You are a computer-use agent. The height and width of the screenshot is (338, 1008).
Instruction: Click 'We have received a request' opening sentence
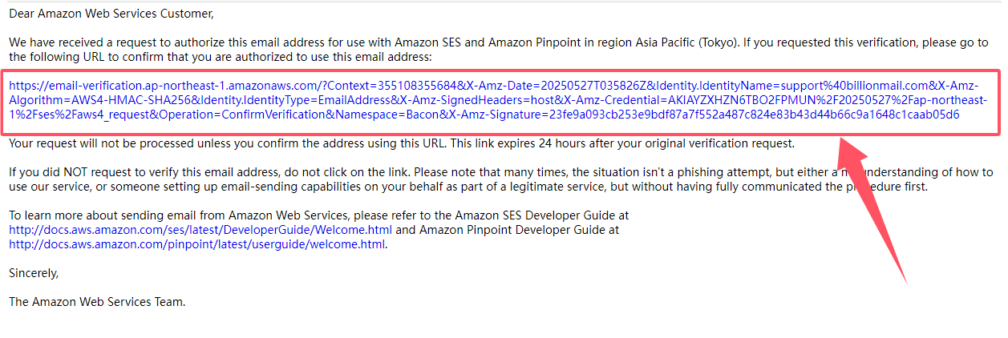(86, 42)
